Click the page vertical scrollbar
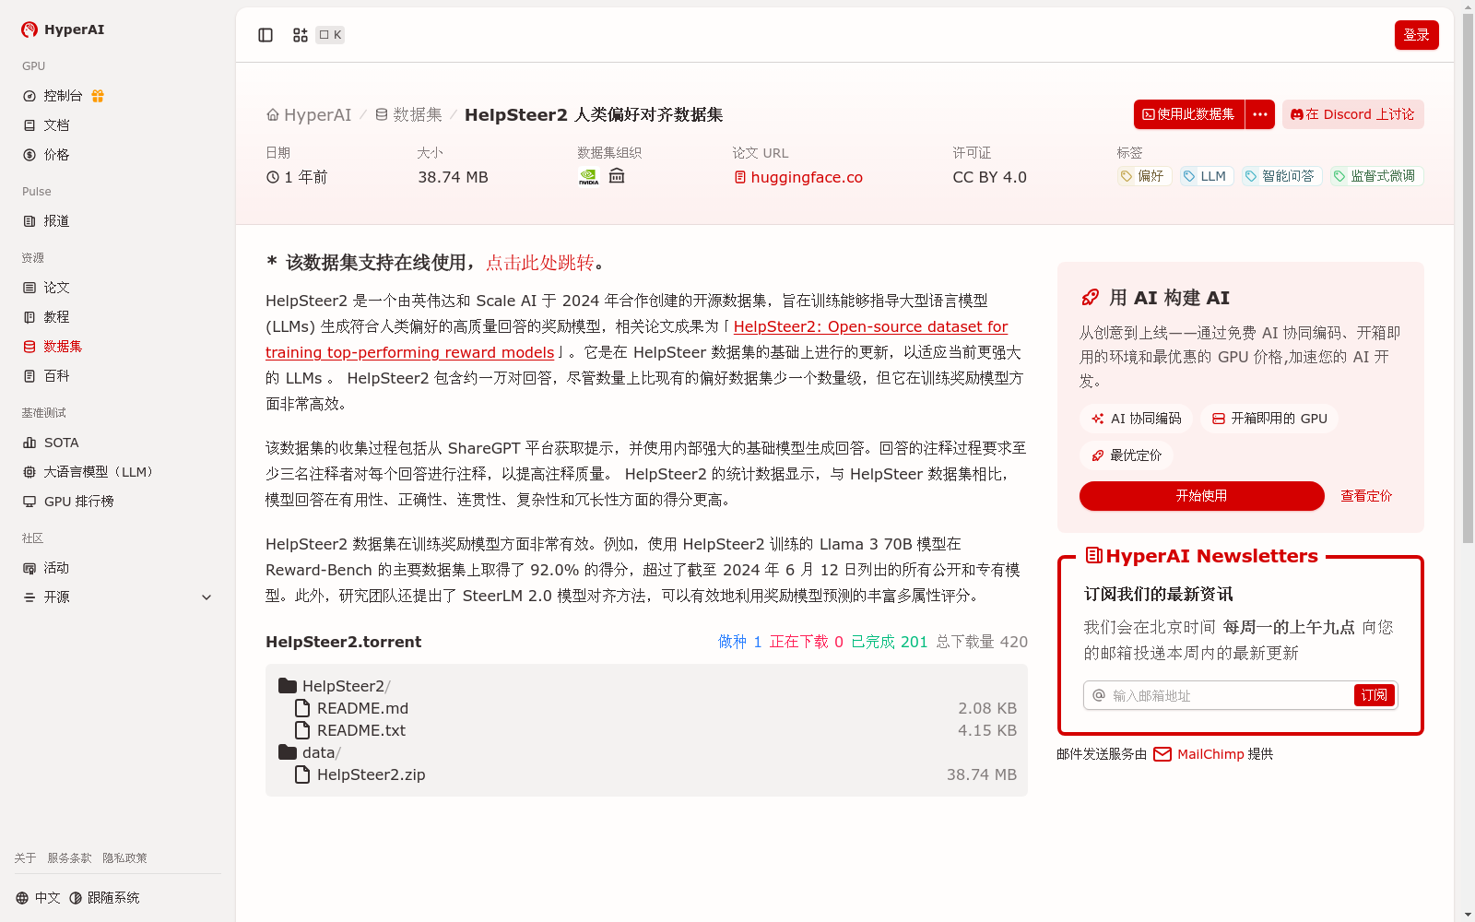 click(1468, 277)
